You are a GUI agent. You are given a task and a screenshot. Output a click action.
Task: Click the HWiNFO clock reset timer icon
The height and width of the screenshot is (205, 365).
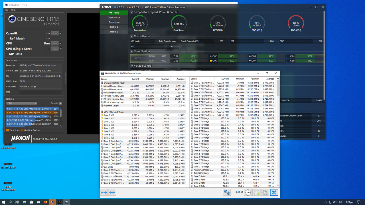click(x=248, y=192)
